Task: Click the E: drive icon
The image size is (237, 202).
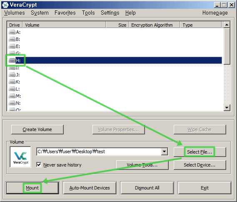Action: pyautogui.click(x=12, y=46)
